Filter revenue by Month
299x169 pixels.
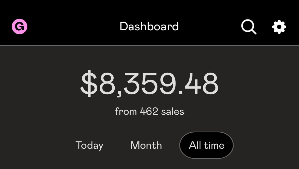[146, 145]
